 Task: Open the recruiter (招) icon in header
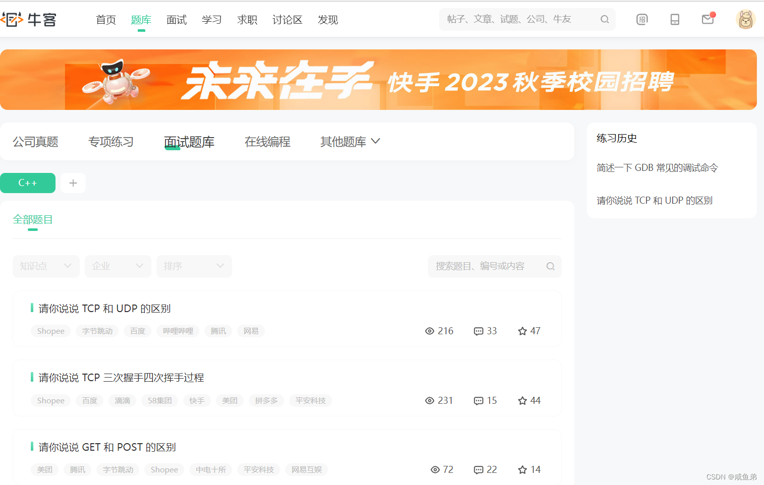click(x=642, y=20)
